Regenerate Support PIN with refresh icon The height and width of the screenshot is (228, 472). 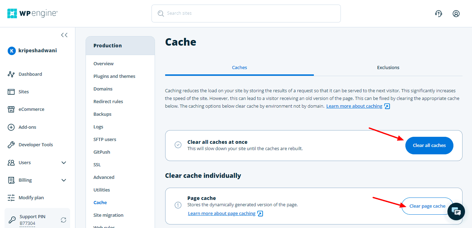pos(63,220)
